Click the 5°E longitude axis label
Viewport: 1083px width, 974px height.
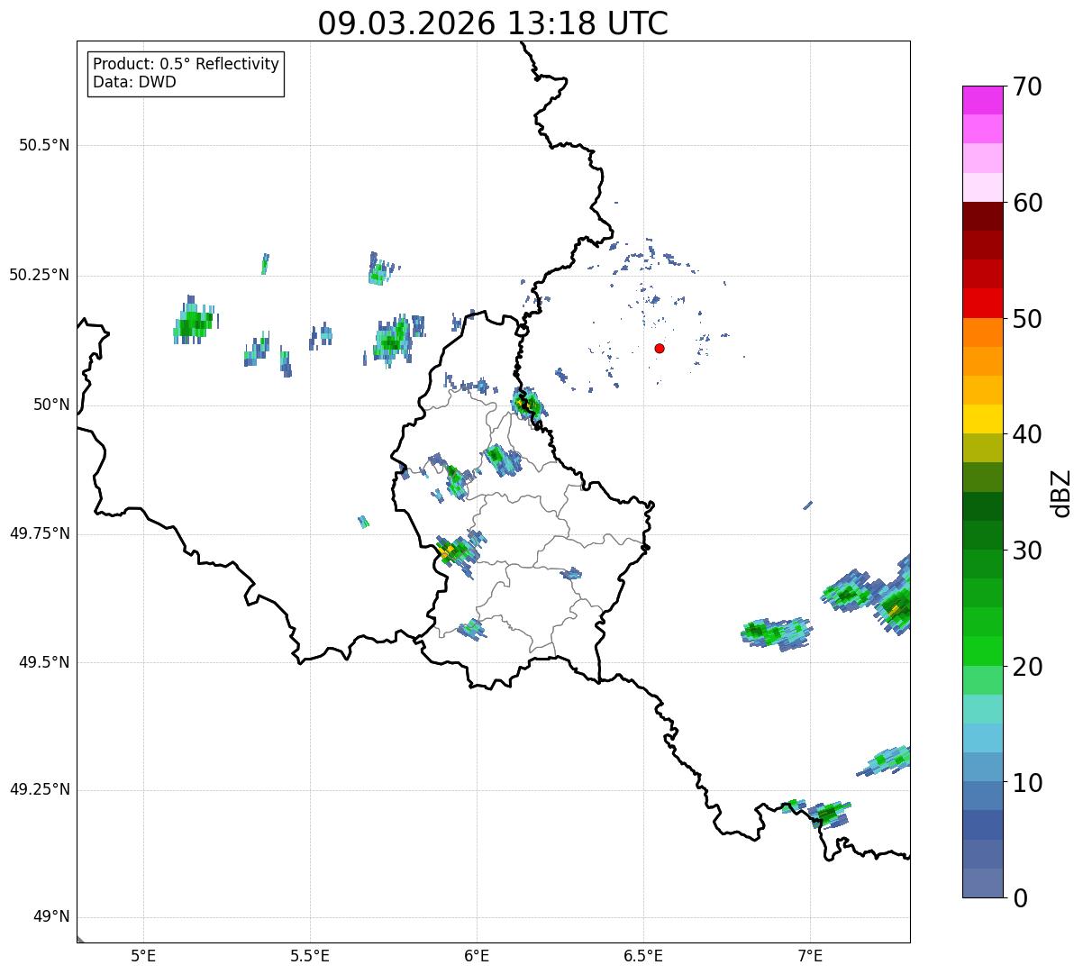click(143, 955)
